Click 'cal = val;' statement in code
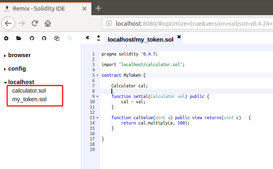 click(133, 102)
